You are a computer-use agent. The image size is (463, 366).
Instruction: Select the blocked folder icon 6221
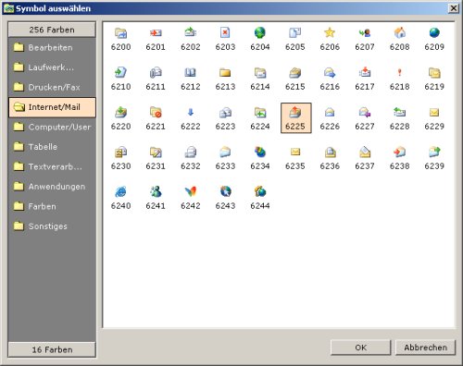[156, 112]
